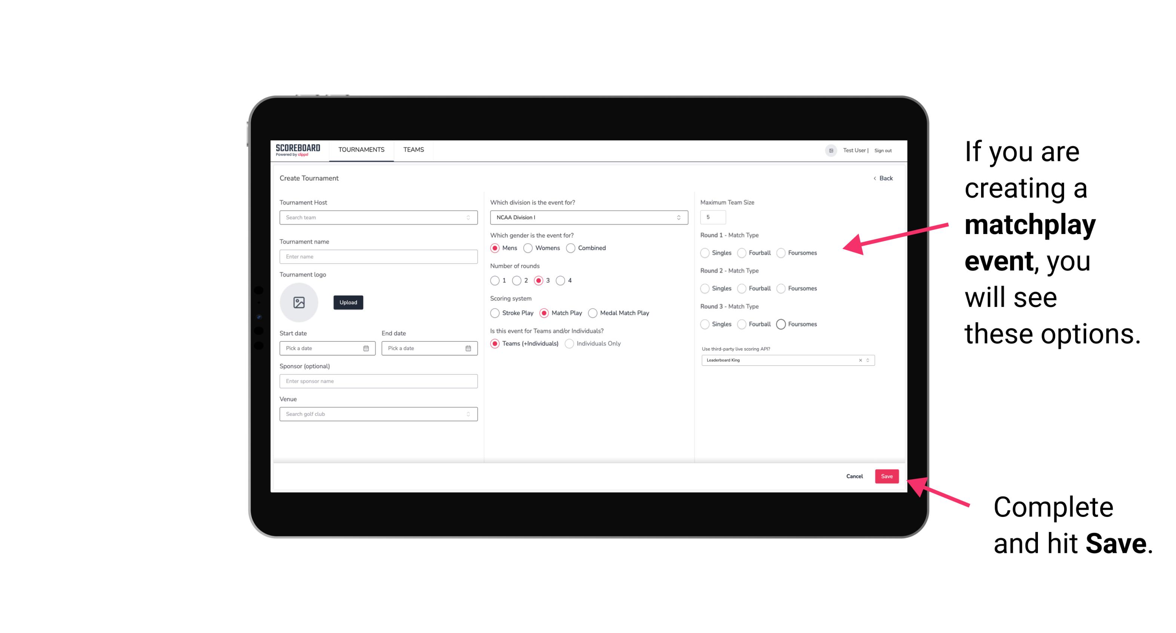The width and height of the screenshot is (1176, 633).
Task: Click the Save button
Action: click(x=886, y=475)
